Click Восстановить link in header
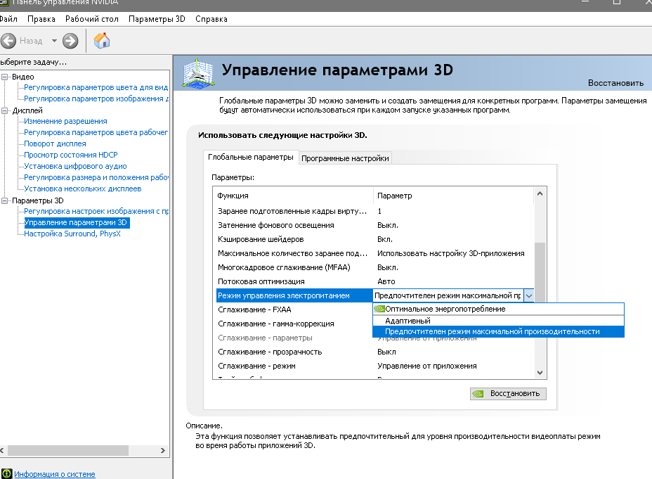Image resolution: width=652 pixels, height=479 pixels. (x=615, y=83)
